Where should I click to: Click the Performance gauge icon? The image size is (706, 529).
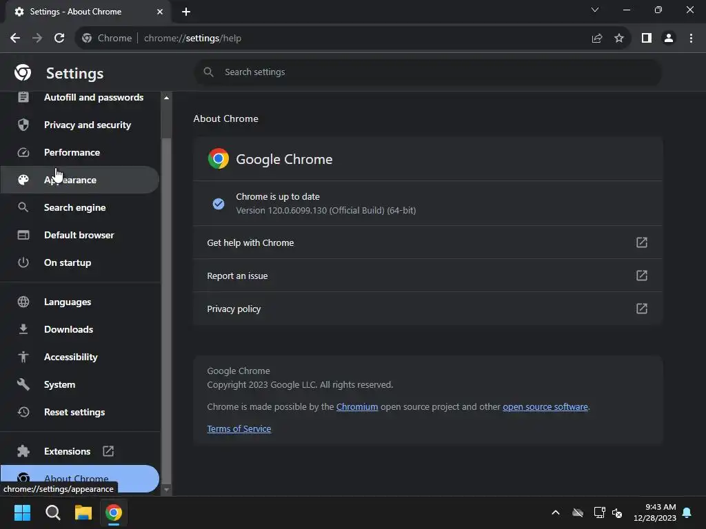[23, 152]
